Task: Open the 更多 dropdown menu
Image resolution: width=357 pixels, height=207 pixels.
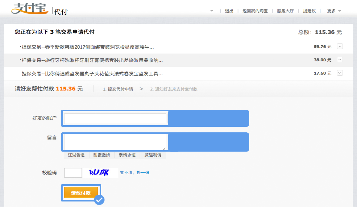Action: point(334,11)
